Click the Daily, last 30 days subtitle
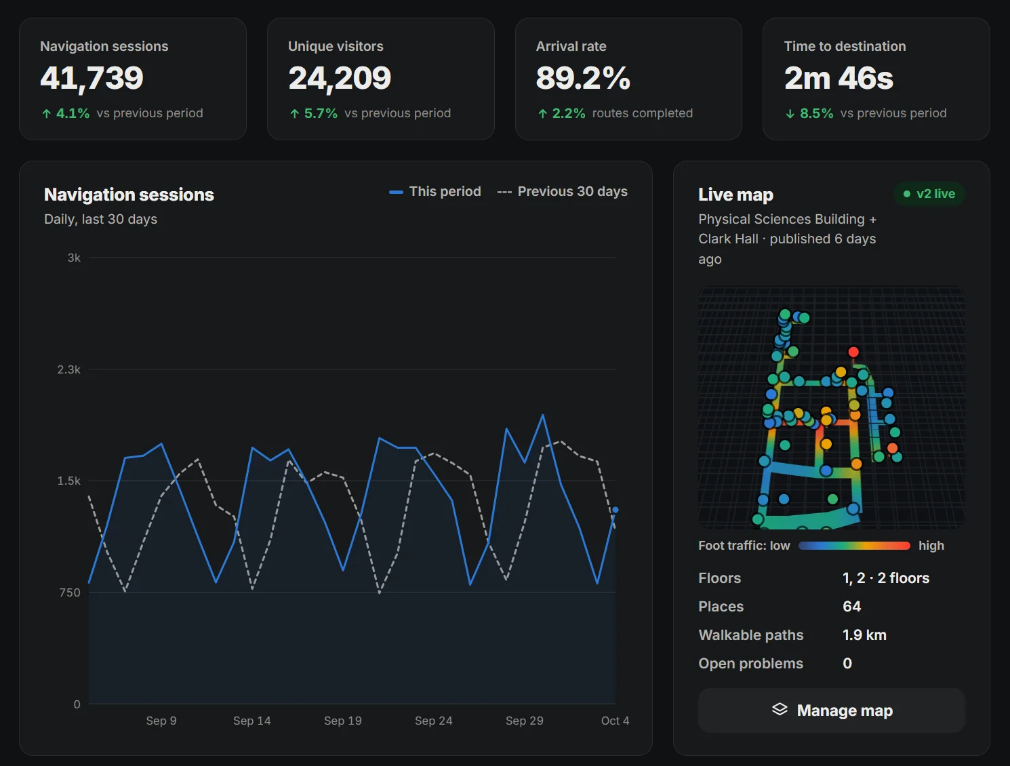The image size is (1010, 766). click(101, 219)
